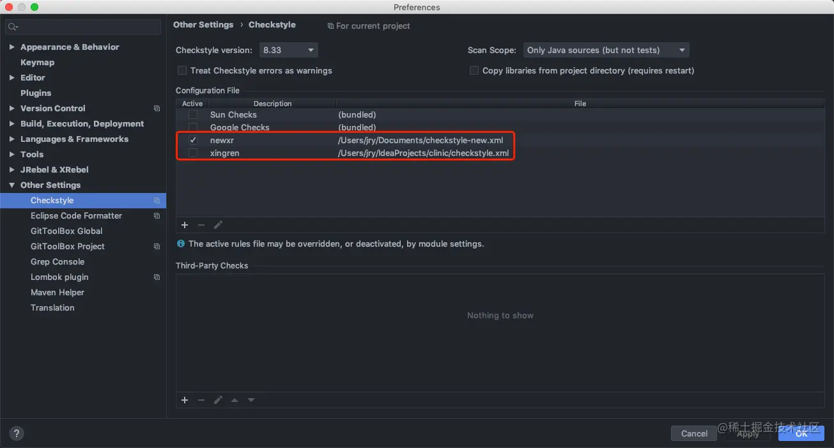The height and width of the screenshot is (448, 834).
Task: Click the settings search field
Action: 83,27
